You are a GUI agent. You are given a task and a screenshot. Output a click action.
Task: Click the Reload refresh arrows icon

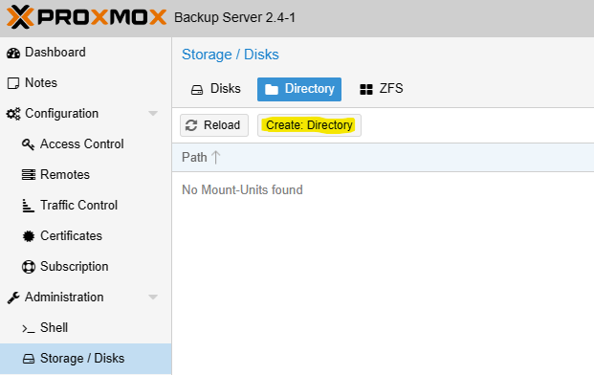coord(191,125)
